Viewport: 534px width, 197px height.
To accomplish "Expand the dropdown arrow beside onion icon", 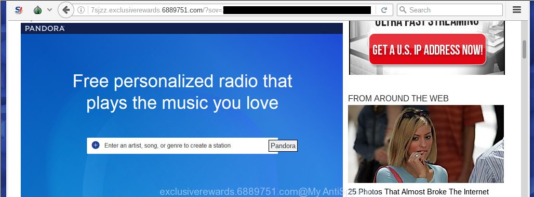I will [50, 10].
